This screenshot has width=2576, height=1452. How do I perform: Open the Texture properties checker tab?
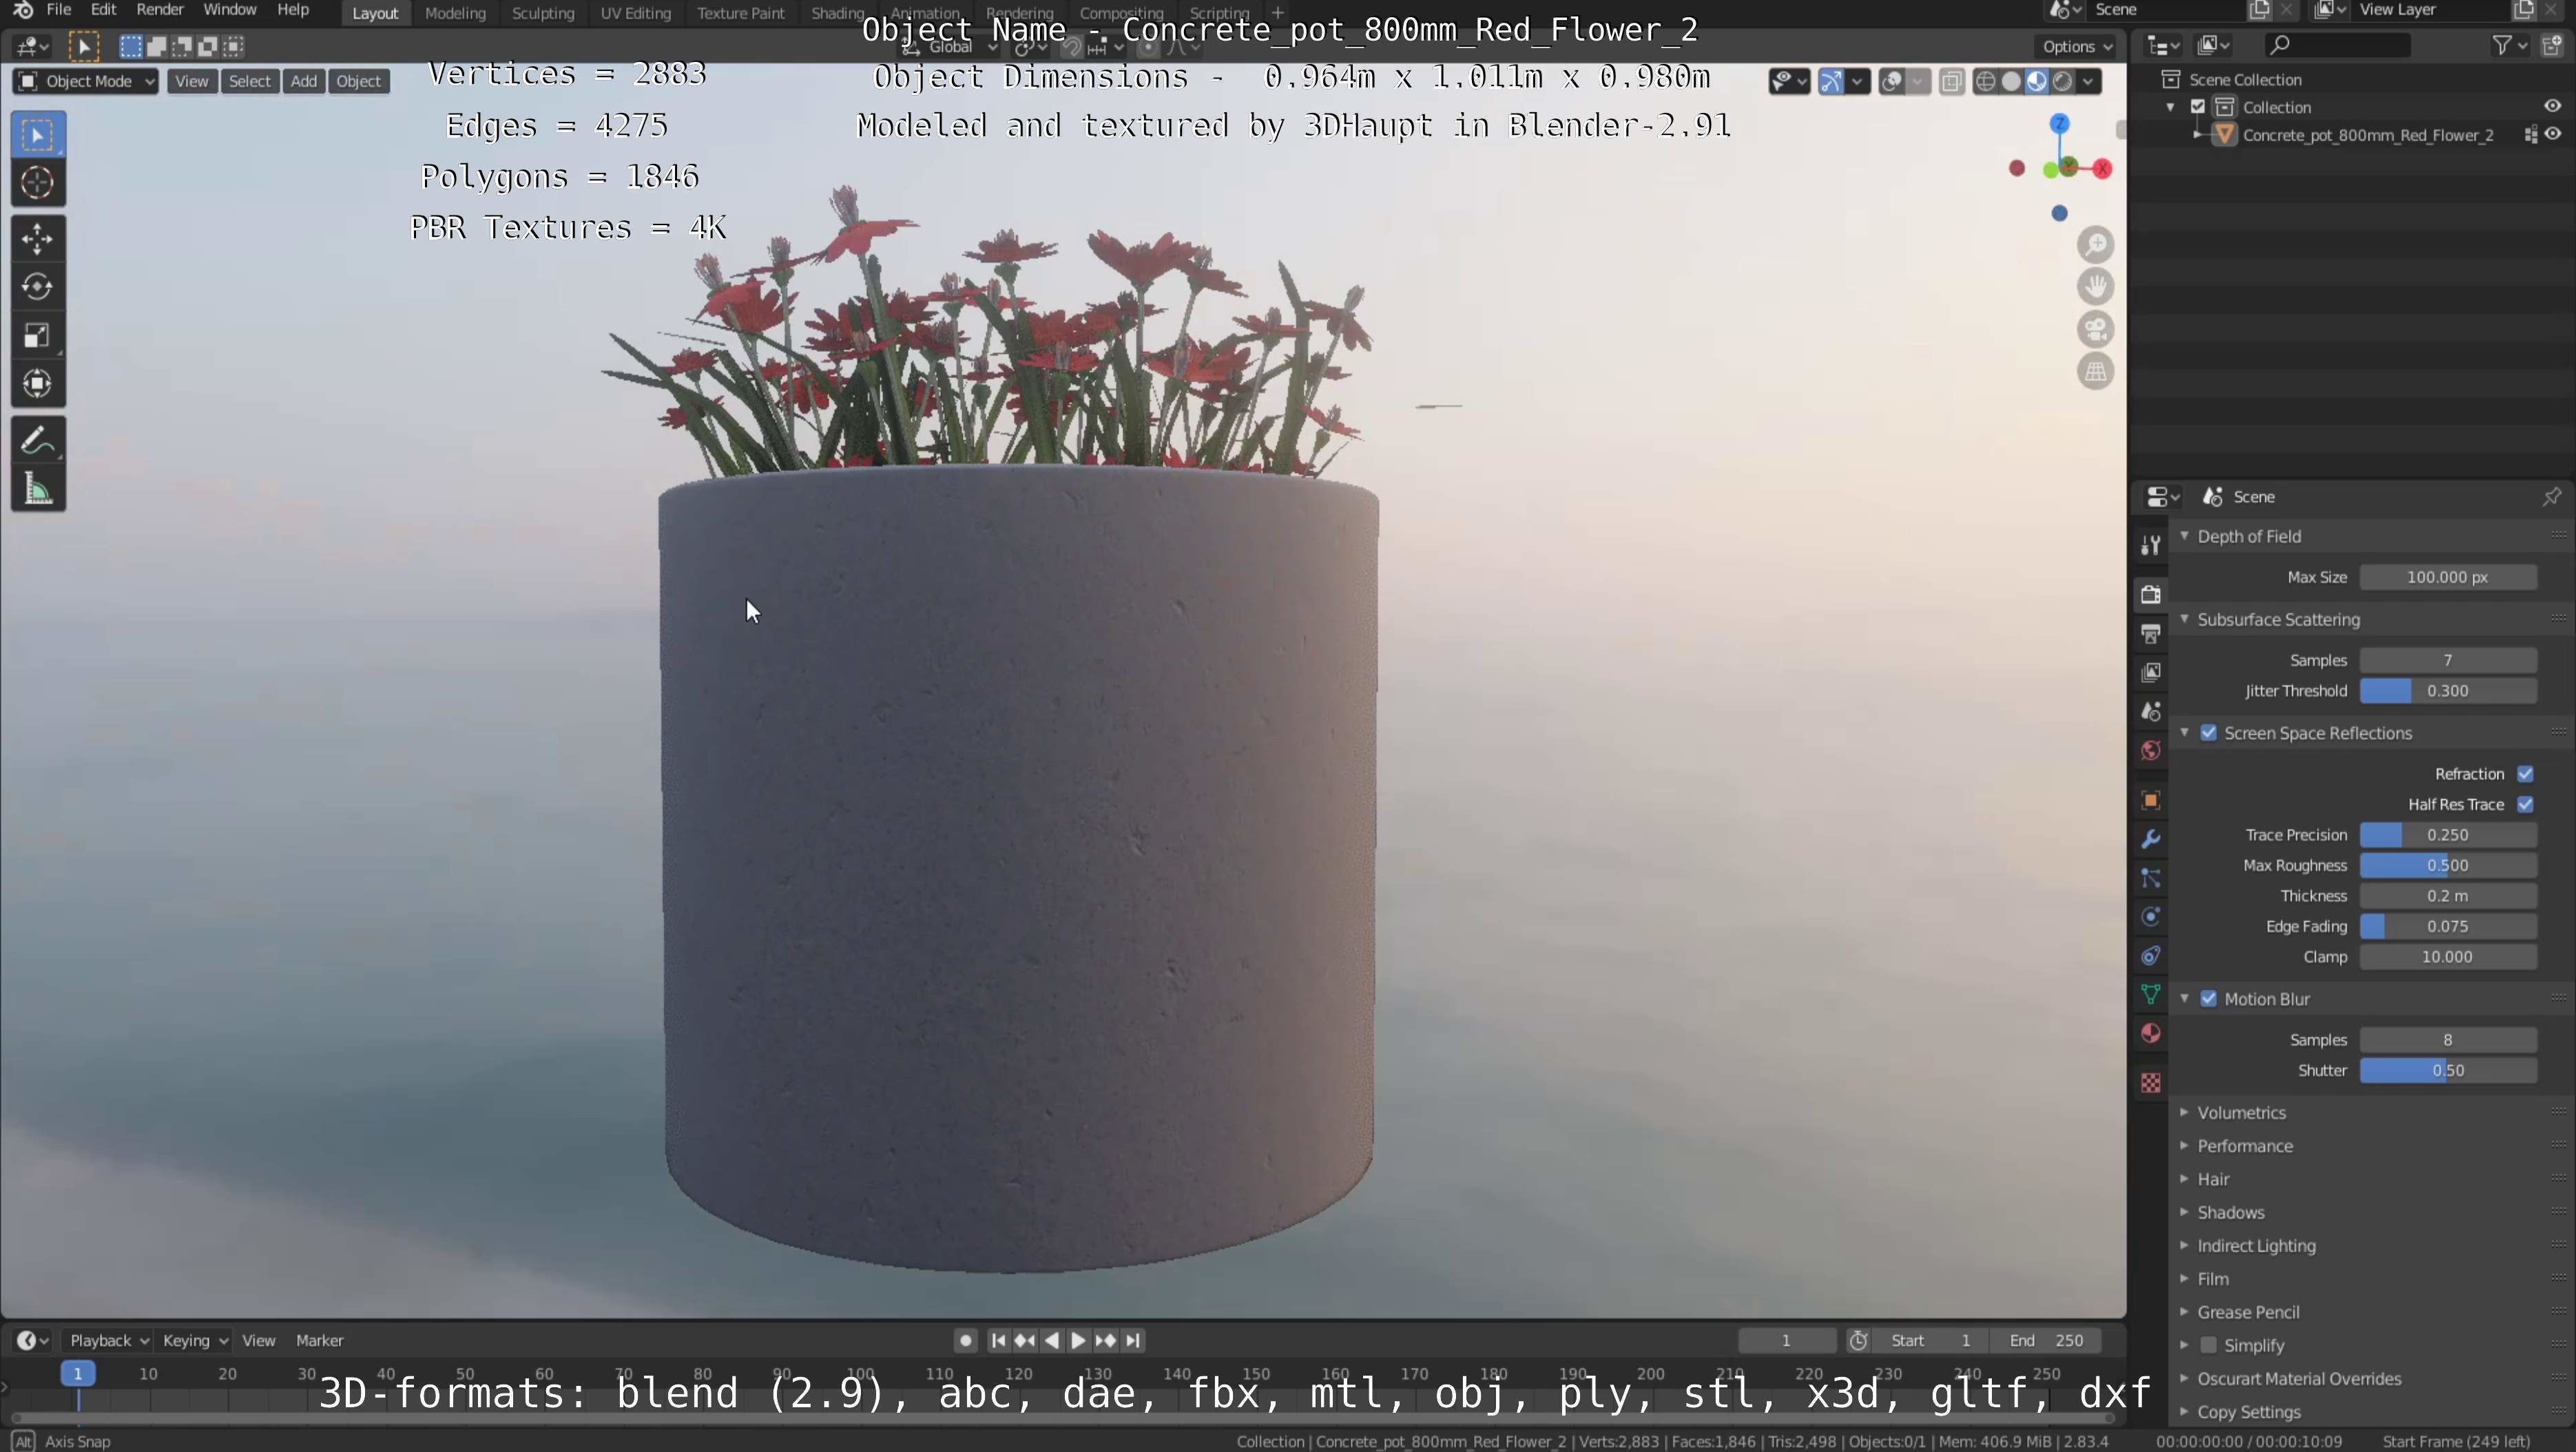coord(2150,1083)
